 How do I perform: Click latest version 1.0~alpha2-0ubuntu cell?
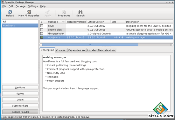[x=99, y=34]
